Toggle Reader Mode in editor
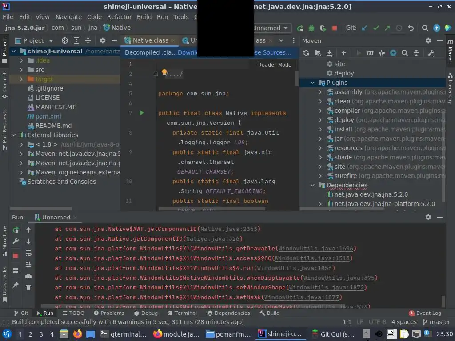 coord(275,65)
